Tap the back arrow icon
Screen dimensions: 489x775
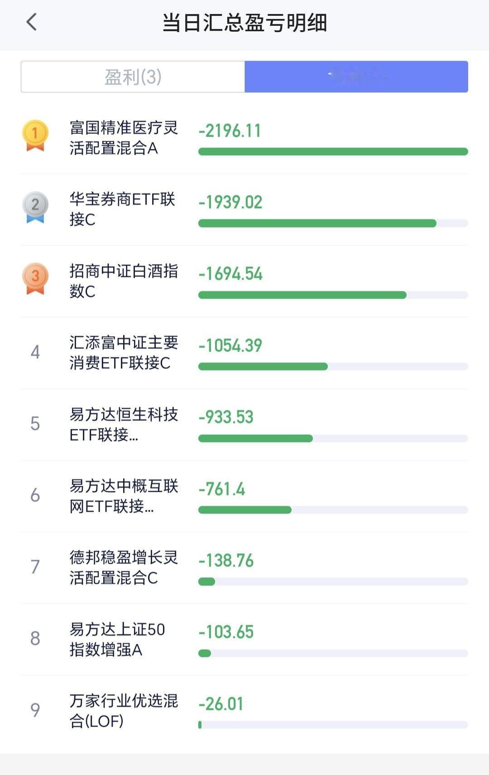tap(31, 22)
